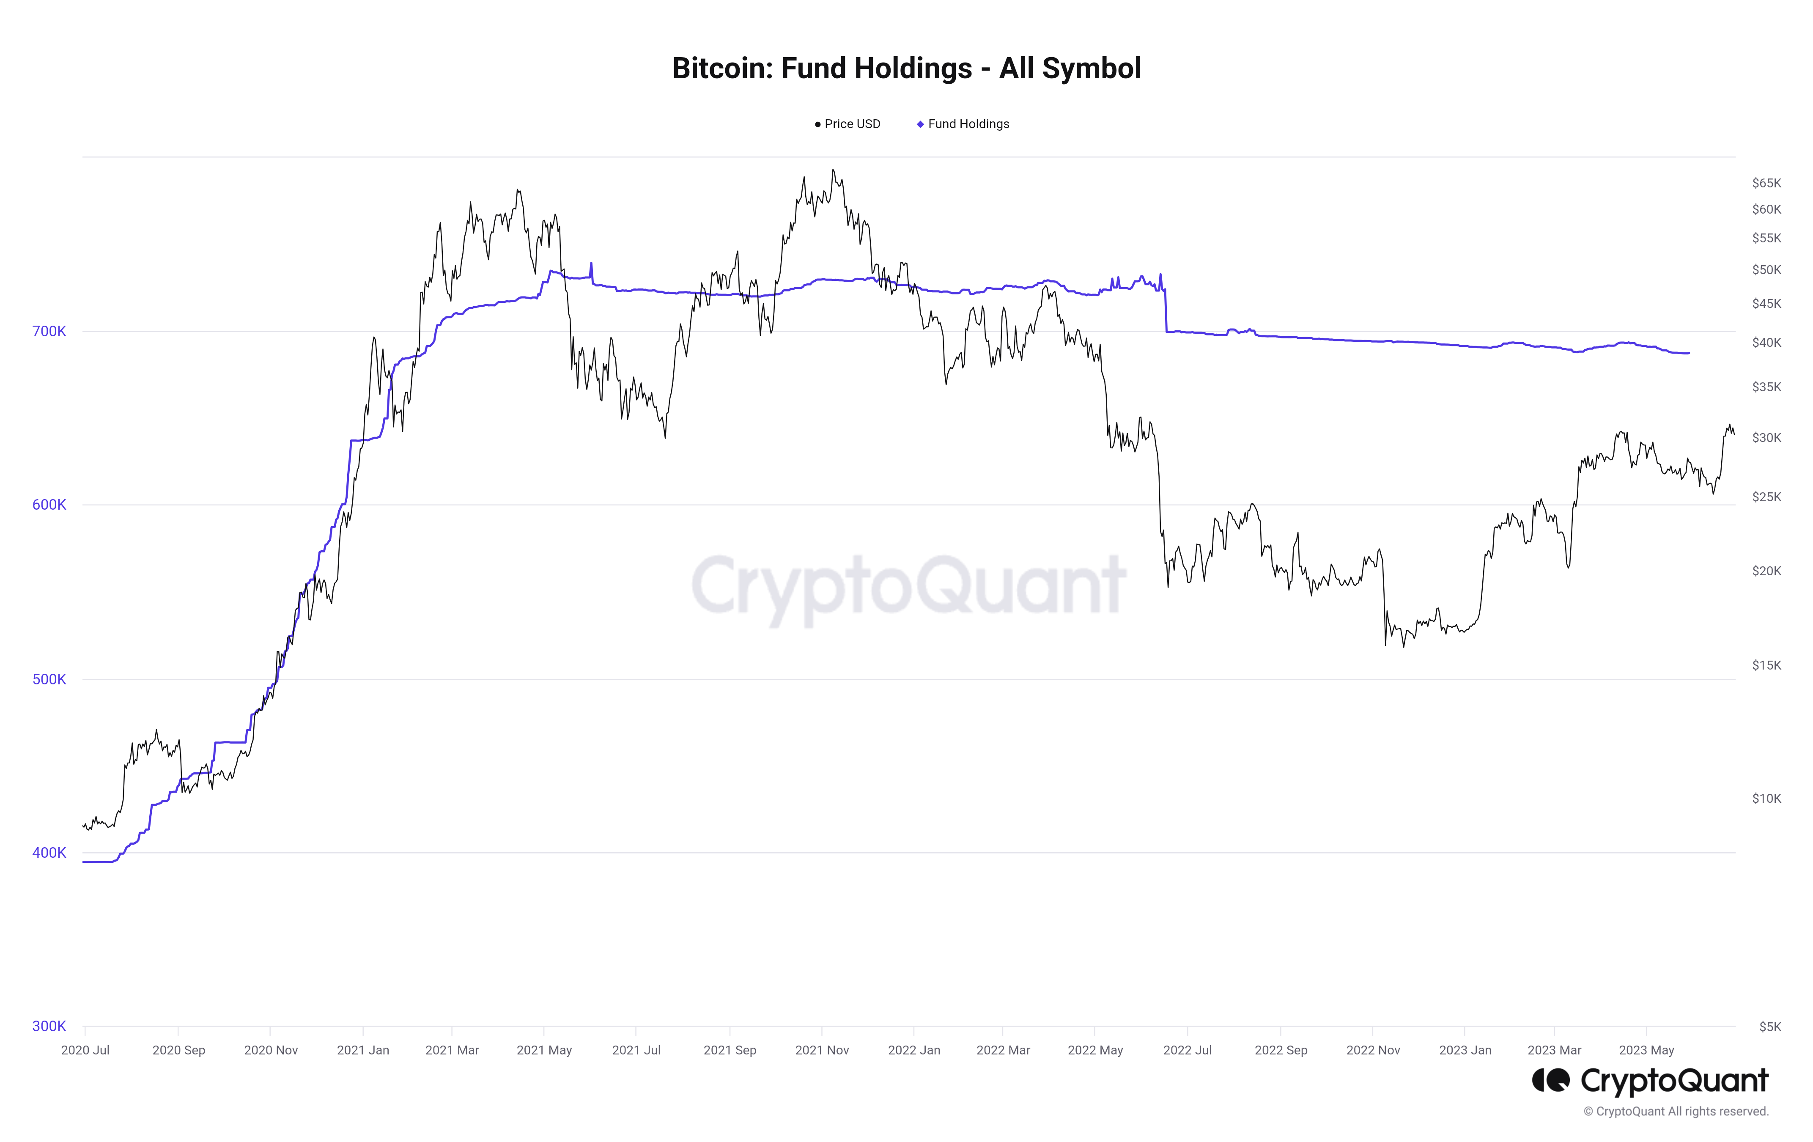The height and width of the screenshot is (1142, 1813).
Task: Select the 2022 Jul x-axis label
Action: [x=1188, y=1050]
